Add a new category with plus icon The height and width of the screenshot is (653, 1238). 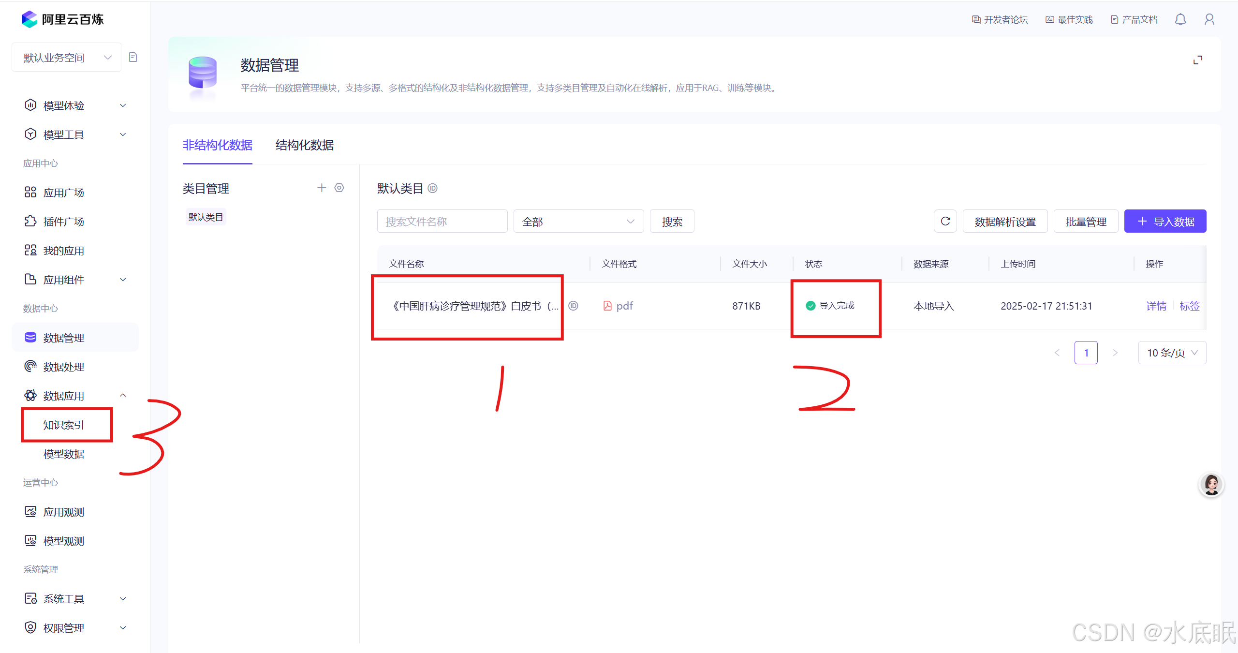pyautogui.click(x=322, y=188)
